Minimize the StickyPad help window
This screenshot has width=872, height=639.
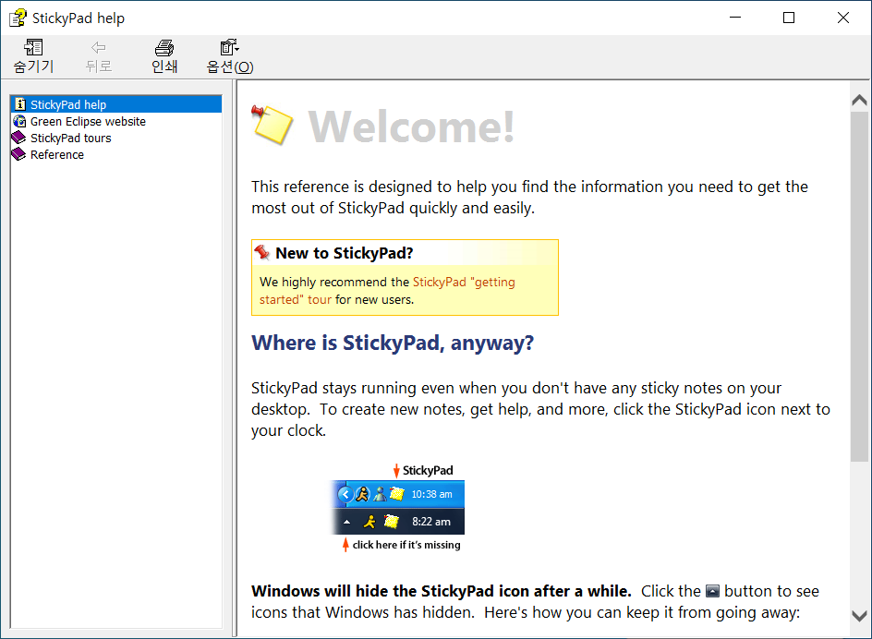click(735, 18)
